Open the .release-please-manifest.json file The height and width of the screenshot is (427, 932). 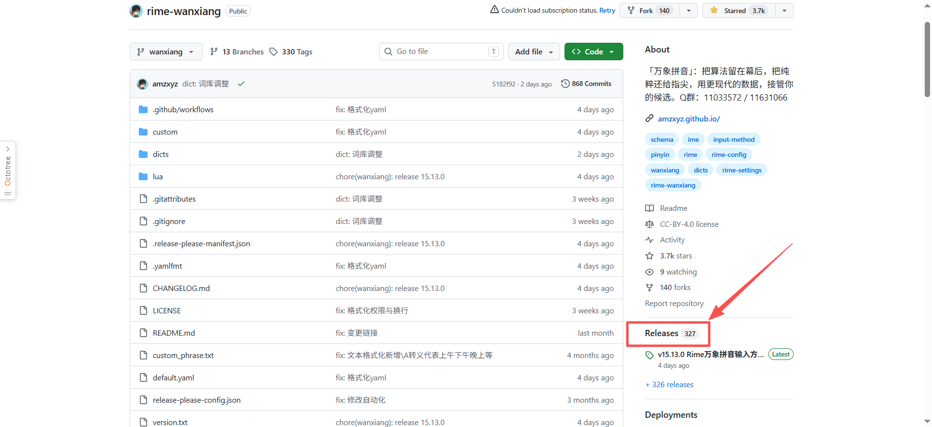[201, 243]
